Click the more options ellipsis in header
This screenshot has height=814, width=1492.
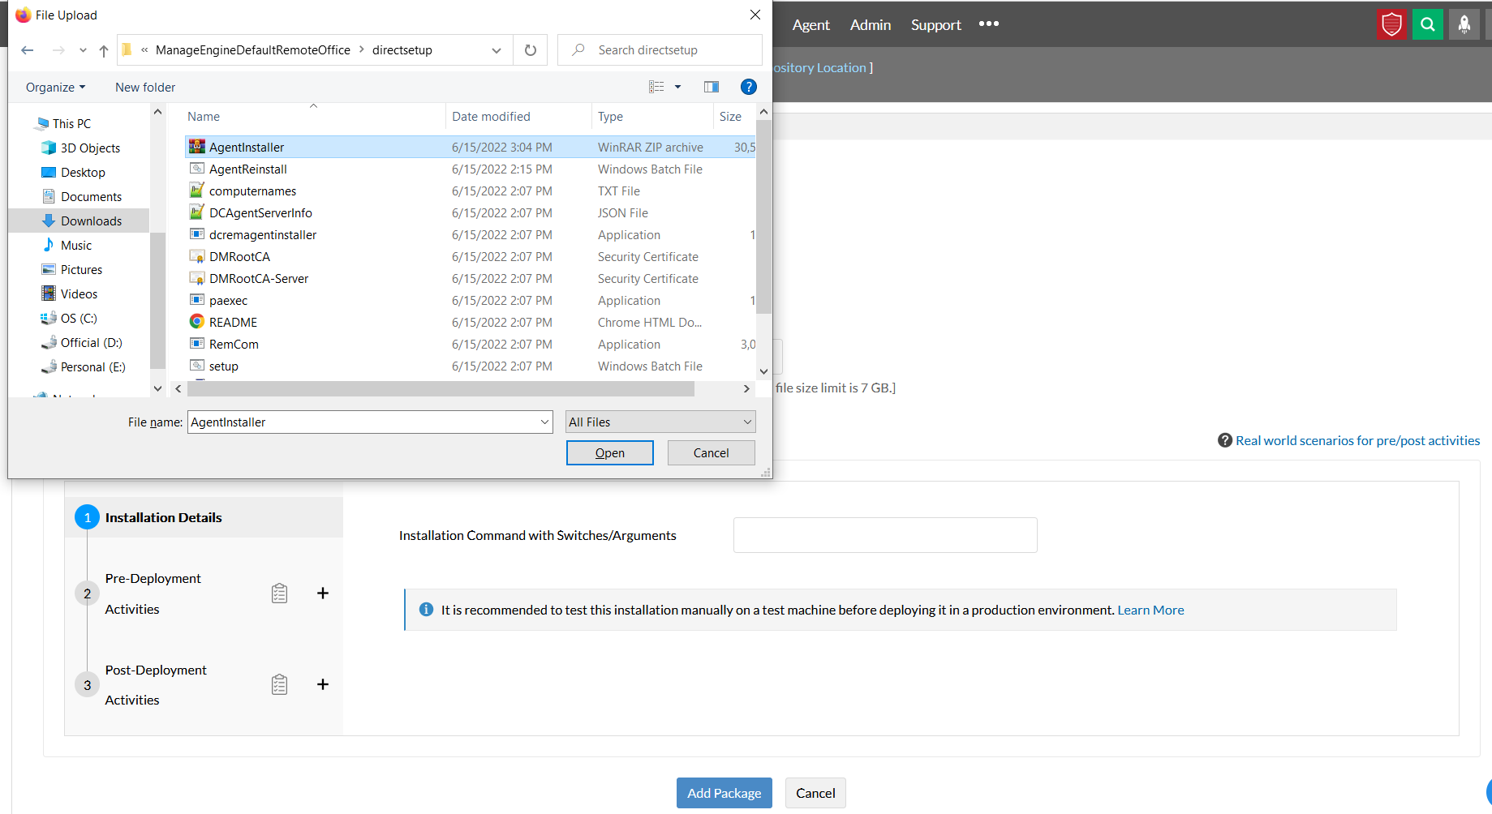coord(989,24)
